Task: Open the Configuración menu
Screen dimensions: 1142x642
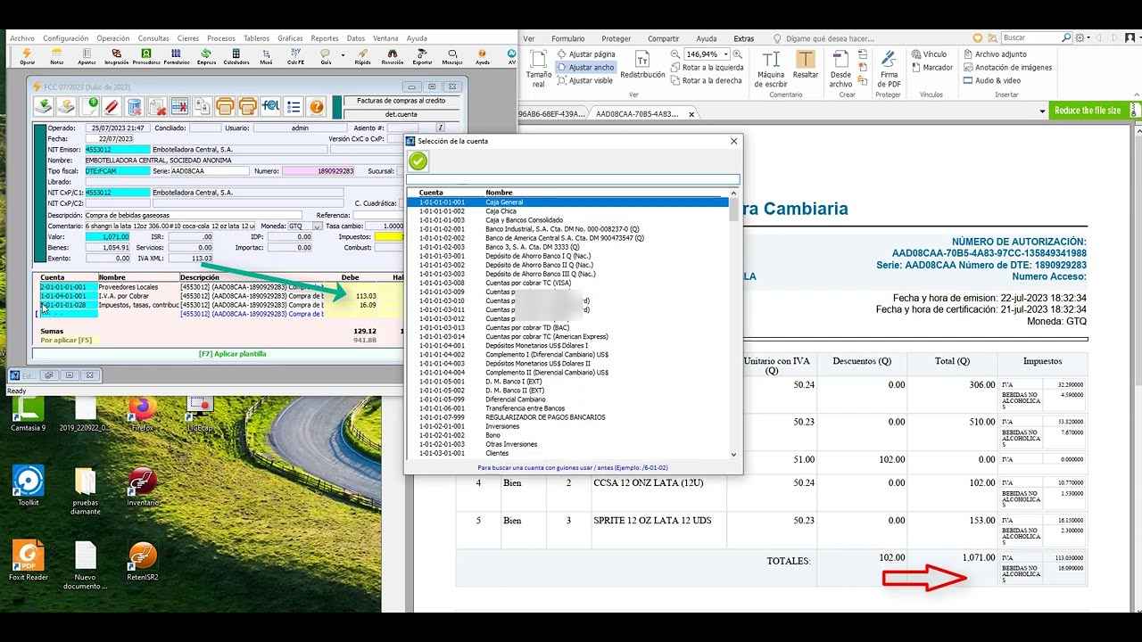Action: (x=66, y=38)
